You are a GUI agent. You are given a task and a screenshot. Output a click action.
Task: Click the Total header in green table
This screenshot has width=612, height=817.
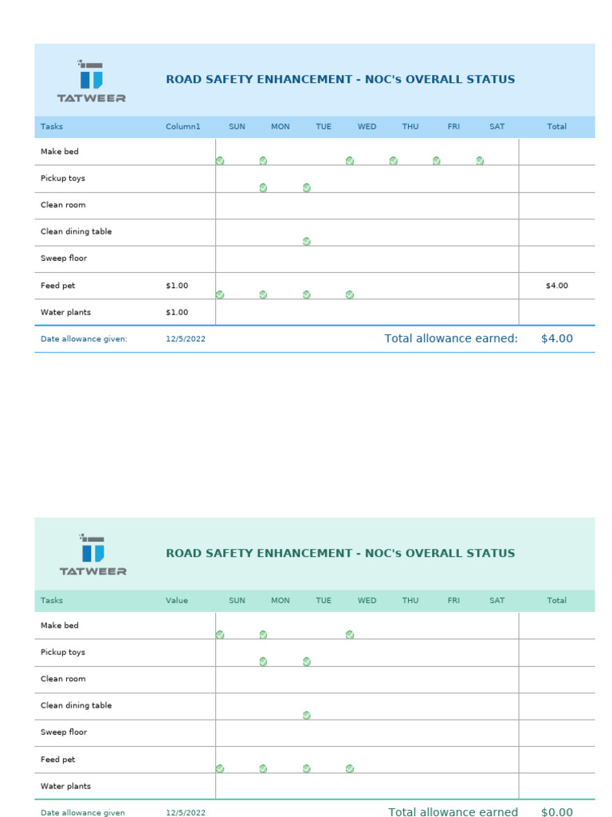pos(556,600)
